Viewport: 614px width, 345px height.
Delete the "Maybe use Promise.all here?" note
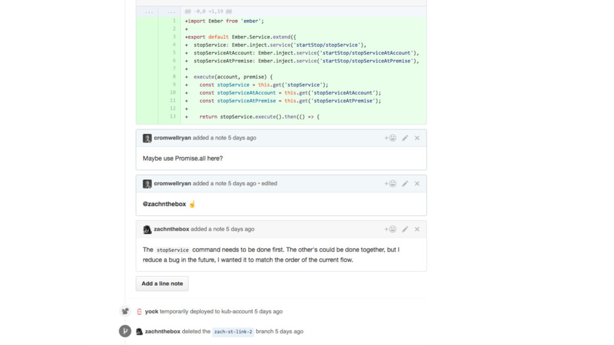coord(417,138)
